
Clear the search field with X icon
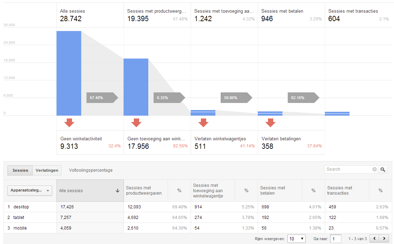point(374,170)
